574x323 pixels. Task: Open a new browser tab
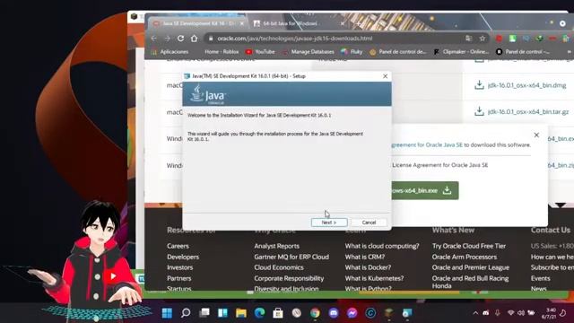pyautogui.click(x=359, y=23)
